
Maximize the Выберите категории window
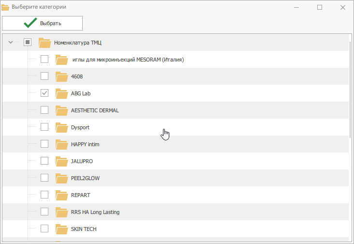coord(320,7)
